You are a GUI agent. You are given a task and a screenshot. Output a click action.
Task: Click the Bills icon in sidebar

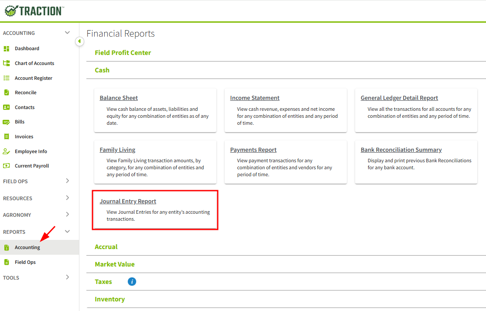pyautogui.click(x=7, y=122)
